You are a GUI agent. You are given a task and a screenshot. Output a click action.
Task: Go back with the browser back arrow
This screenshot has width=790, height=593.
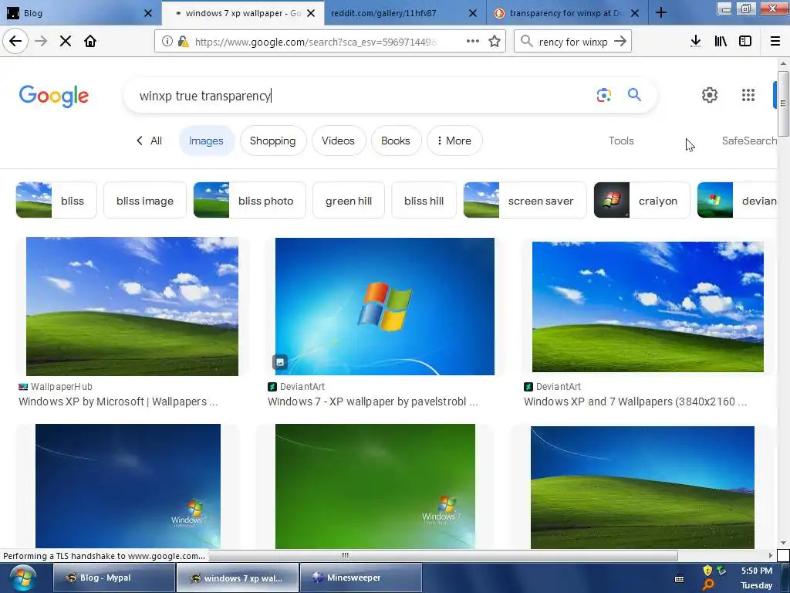(x=15, y=42)
